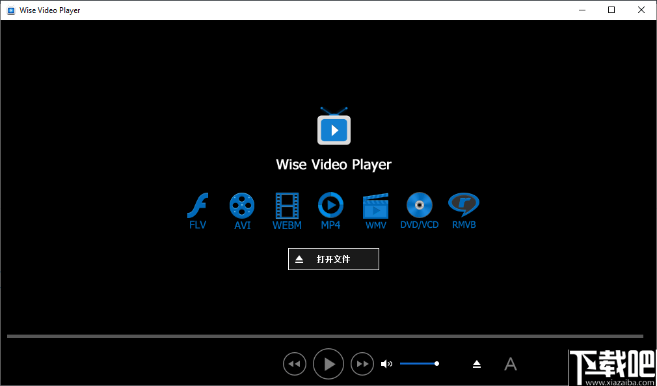Click the rewind button

coord(295,364)
